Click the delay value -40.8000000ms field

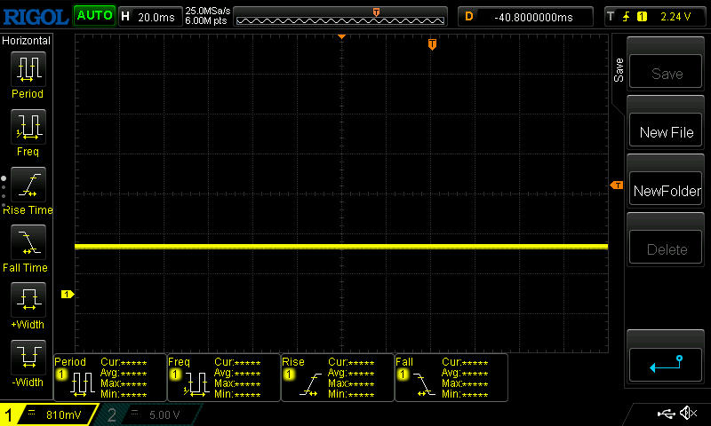pyautogui.click(x=531, y=16)
